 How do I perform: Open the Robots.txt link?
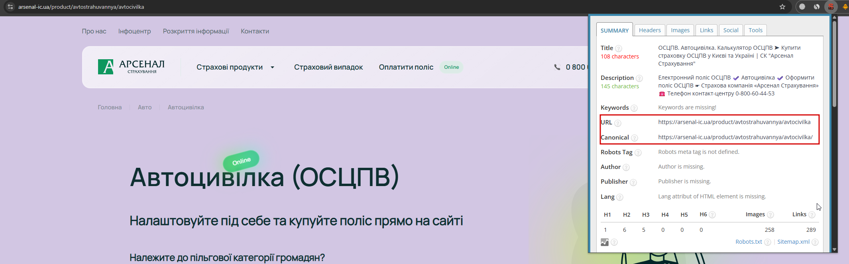coord(749,242)
